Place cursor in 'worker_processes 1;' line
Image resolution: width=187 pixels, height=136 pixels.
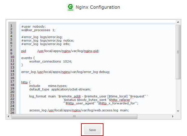pyautogui.click(x=38, y=30)
